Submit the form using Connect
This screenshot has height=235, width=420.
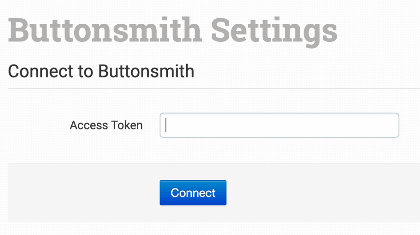(193, 193)
